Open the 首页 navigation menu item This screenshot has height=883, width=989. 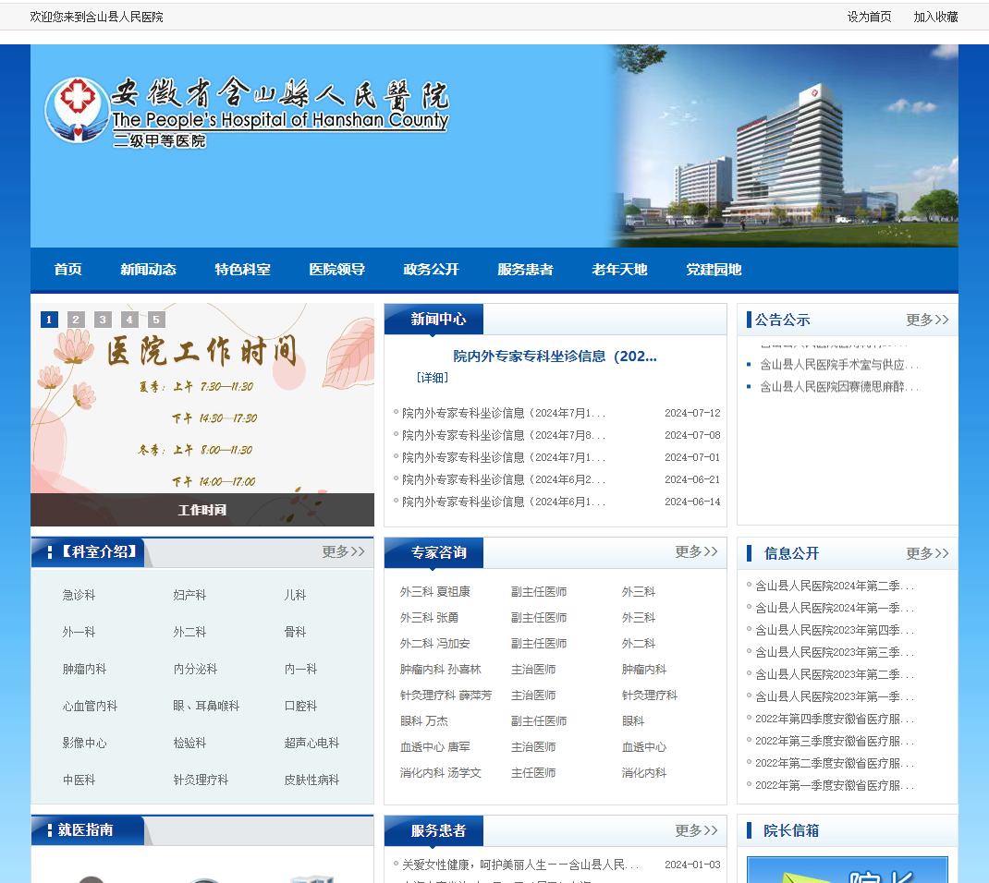click(x=68, y=270)
